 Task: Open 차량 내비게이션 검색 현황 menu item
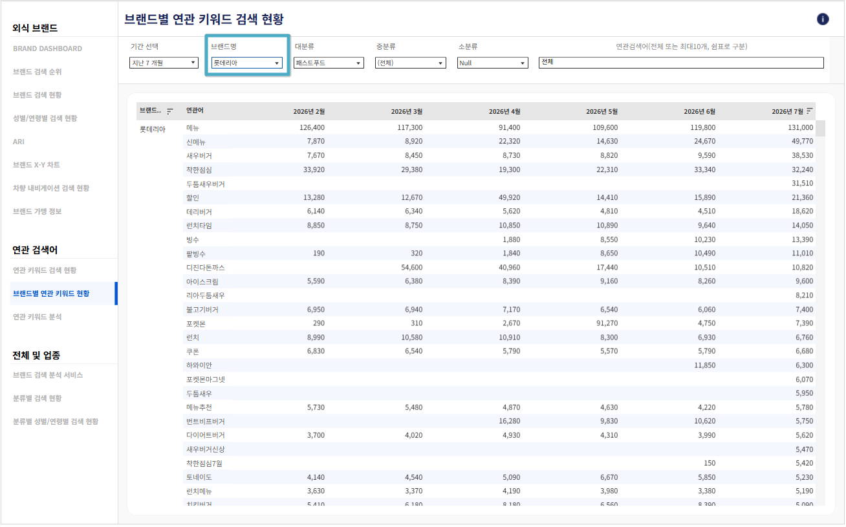pyautogui.click(x=51, y=188)
